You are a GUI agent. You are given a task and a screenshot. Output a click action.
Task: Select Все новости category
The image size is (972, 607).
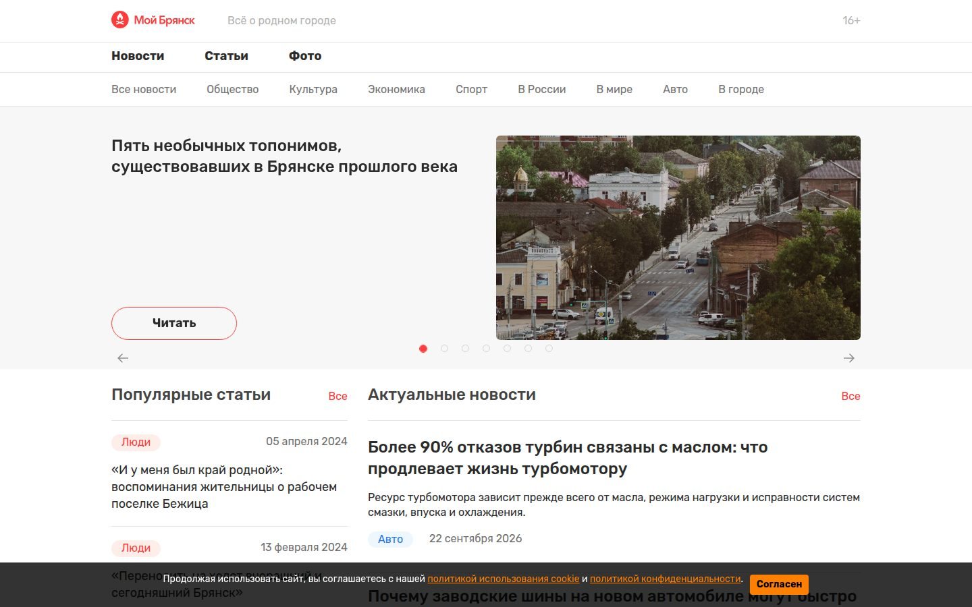[x=144, y=89]
